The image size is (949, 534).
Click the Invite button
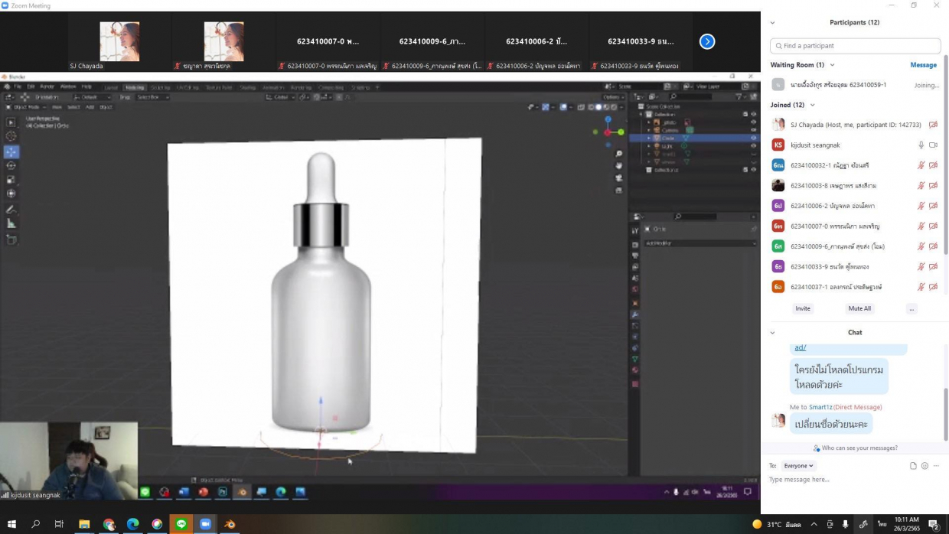pos(803,308)
